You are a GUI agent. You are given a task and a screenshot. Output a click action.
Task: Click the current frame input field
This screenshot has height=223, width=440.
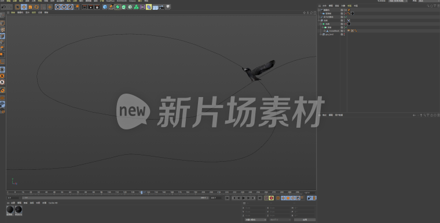[310, 192]
